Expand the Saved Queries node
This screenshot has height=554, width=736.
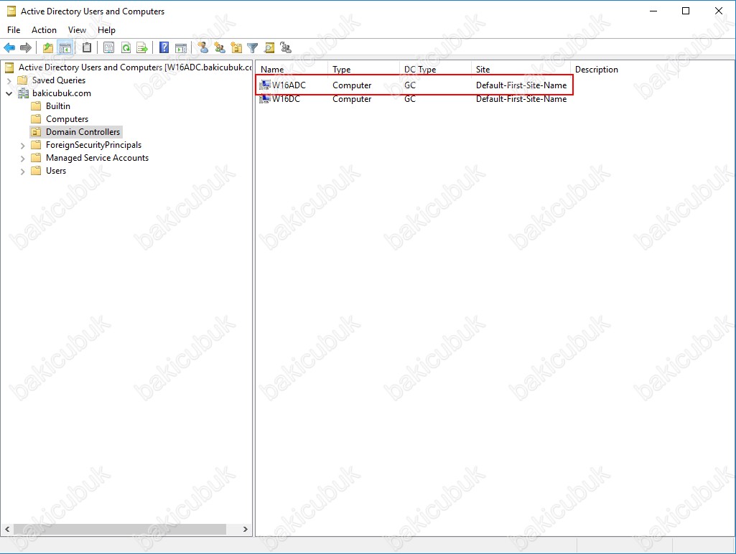click(x=9, y=80)
